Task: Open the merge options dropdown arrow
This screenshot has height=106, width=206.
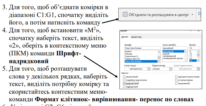Action: click(x=192, y=14)
